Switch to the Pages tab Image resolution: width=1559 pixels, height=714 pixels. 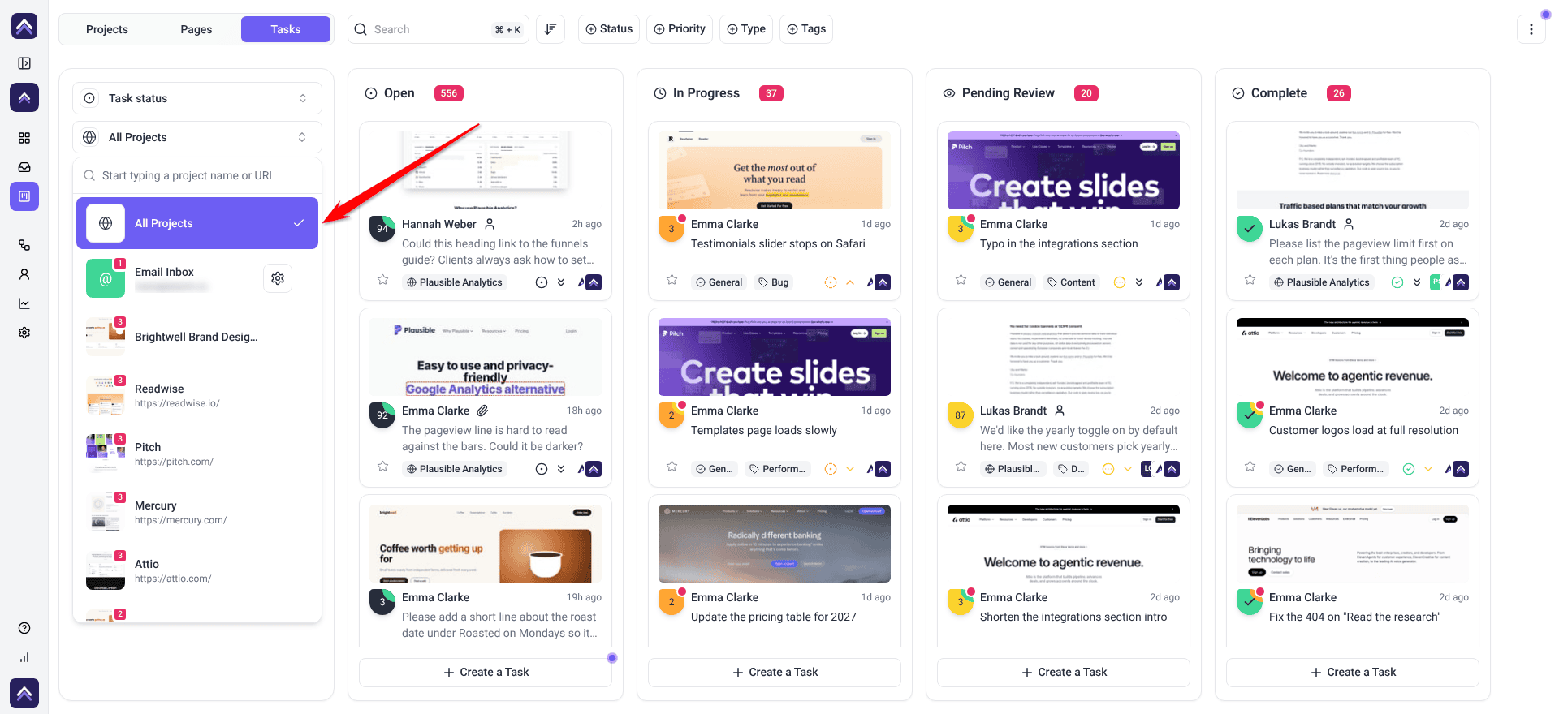(x=196, y=29)
